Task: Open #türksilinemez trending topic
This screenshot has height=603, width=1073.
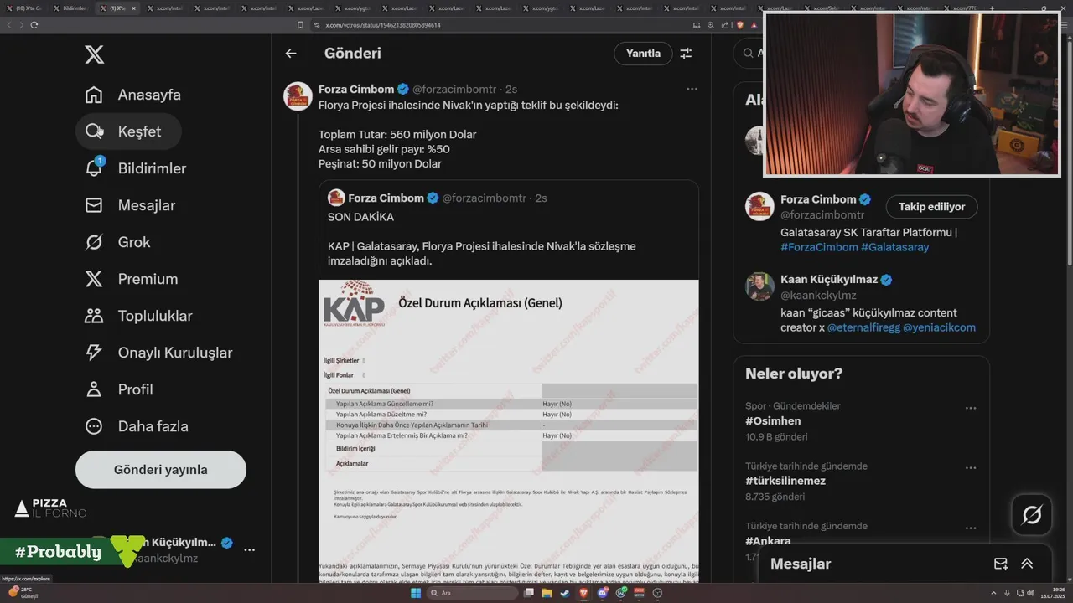Action: pos(785,481)
